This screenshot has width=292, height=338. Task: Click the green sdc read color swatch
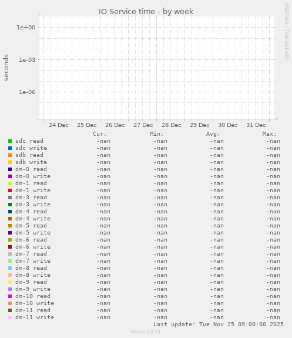pyautogui.click(x=10, y=141)
